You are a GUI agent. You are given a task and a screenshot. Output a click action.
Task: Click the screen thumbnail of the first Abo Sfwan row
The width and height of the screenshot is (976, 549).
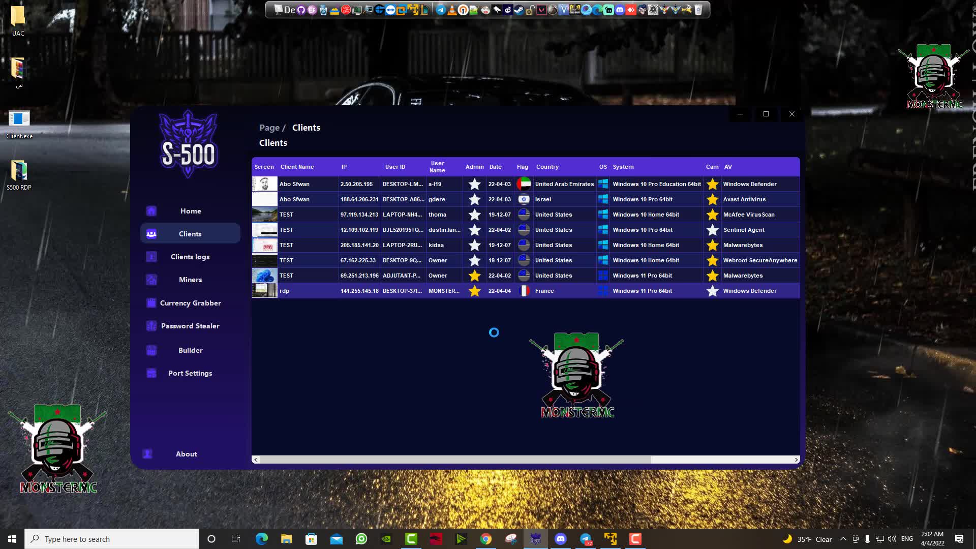[x=265, y=184]
